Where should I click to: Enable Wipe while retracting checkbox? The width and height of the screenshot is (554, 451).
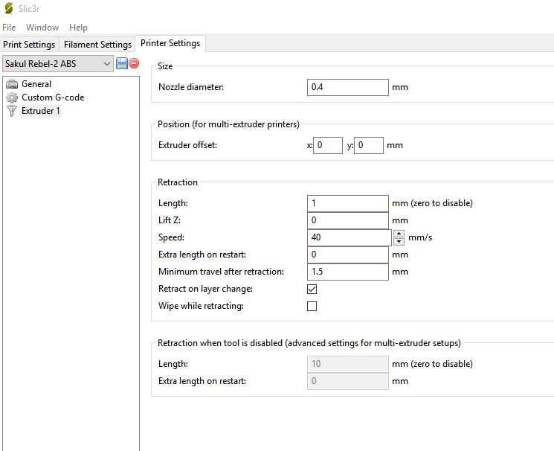(x=312, y=306)
